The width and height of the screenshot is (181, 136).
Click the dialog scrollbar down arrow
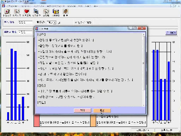click(144, 105)
